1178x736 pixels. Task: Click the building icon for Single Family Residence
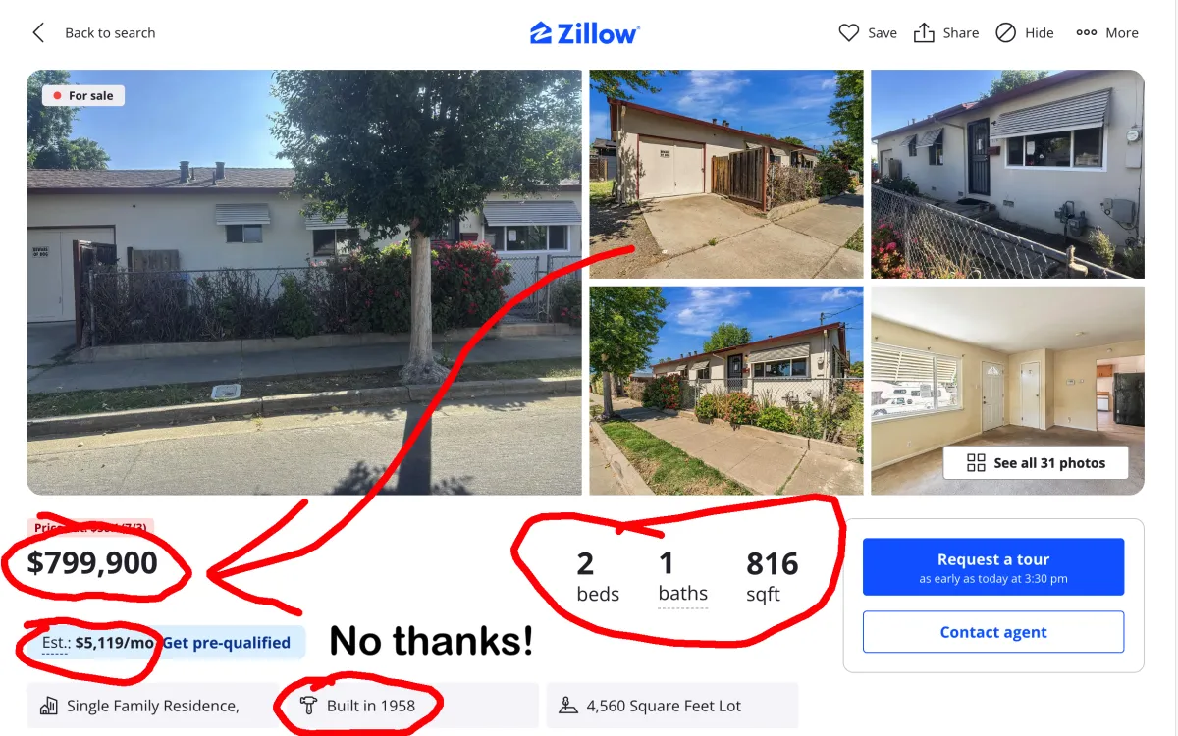(49, 706)
